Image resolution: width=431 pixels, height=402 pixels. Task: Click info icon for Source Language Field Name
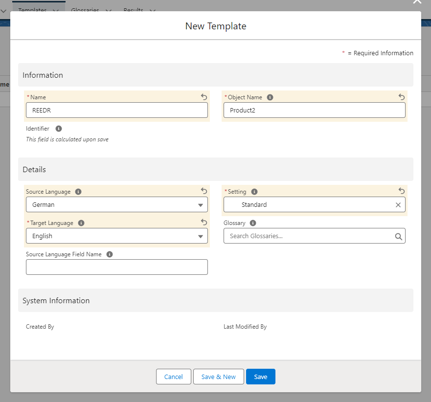click(110, 254)
